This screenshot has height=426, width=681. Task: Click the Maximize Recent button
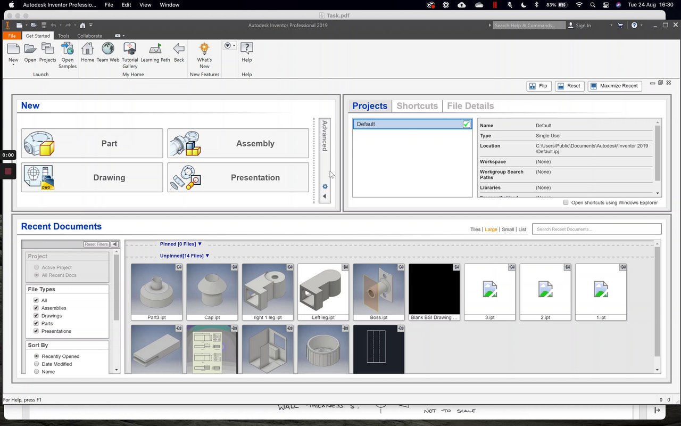[x=614, y=86]
